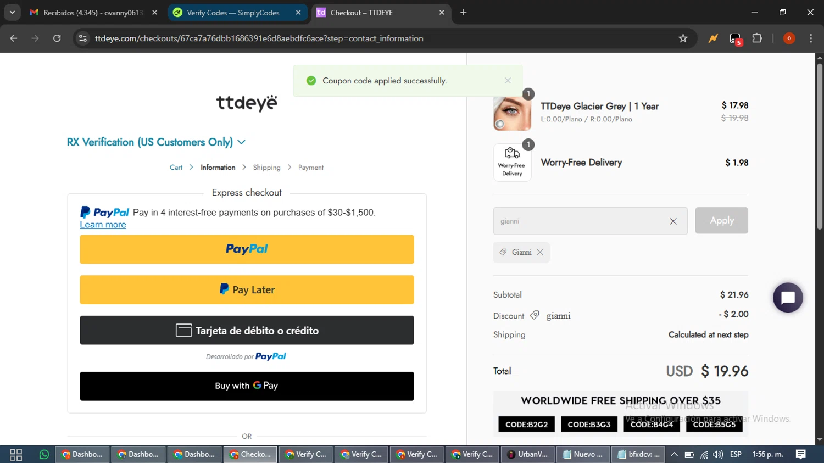Viewport: 824px width, 463px height.
Task: Switch to the Gmail Recibidos tab
Action: [93, 13]
